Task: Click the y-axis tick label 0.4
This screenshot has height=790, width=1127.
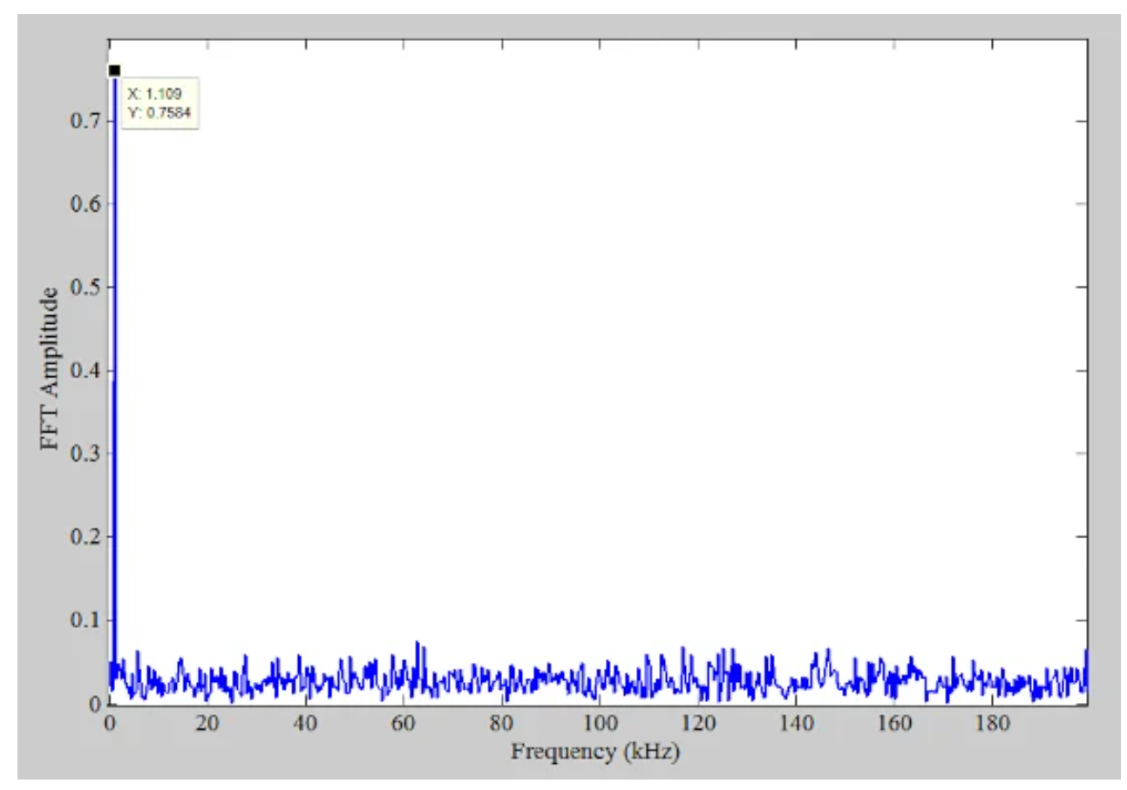Action: [x=85, y=370]
